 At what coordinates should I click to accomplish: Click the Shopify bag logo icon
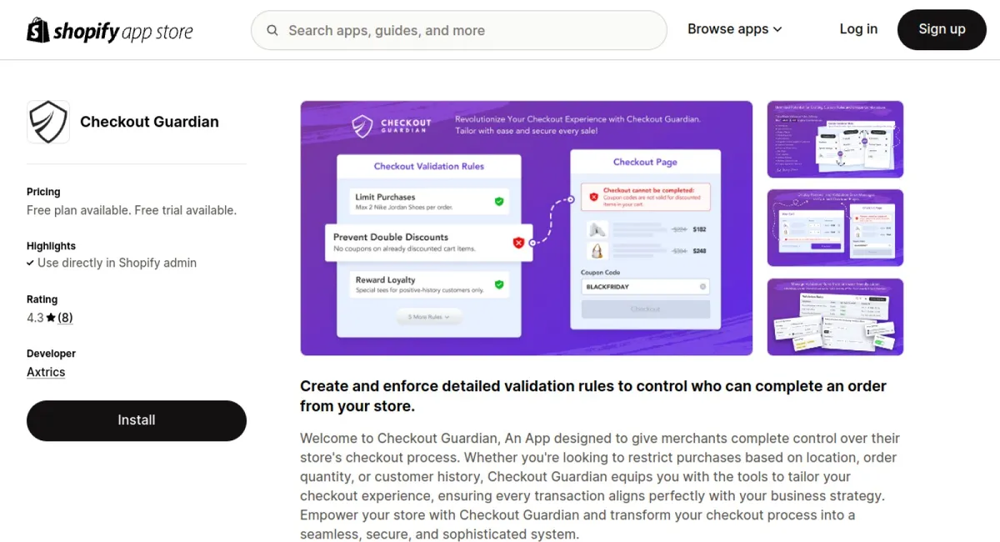coord(37,30)
